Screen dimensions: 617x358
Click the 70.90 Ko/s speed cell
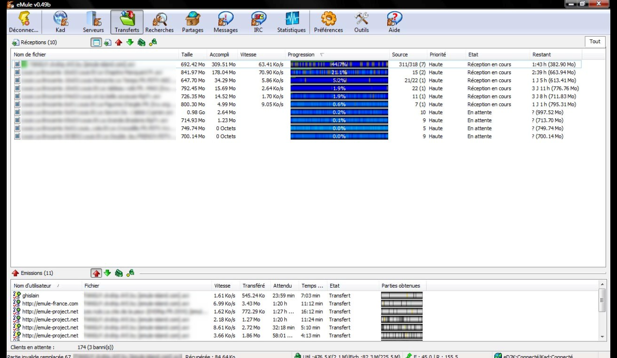[271, 72]
